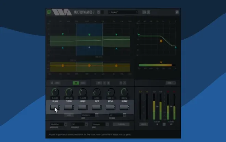Click the stepper control under Lo Gain
Viewport: 226px width, 142px height.
(55, 107)
